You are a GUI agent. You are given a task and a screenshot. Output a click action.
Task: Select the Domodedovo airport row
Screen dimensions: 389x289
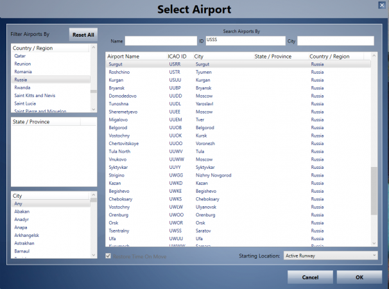pyautogui.click(x=238, y=96)
